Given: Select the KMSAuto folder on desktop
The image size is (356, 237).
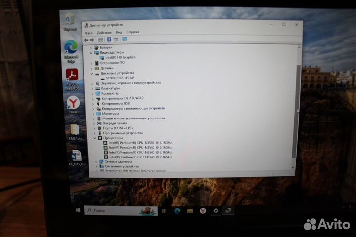Looking at the screenshot, I should tap(75, 132).
